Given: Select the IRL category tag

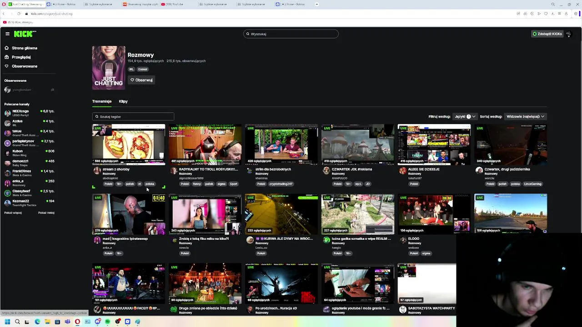Looking at the screenshot, I should (x=131, y=69).
